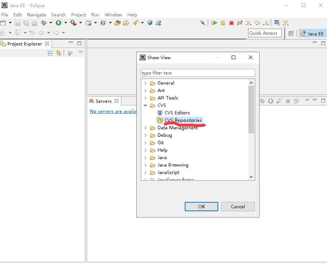Click the Drop to Frame icon
The image size is (327, 263).
277,23
